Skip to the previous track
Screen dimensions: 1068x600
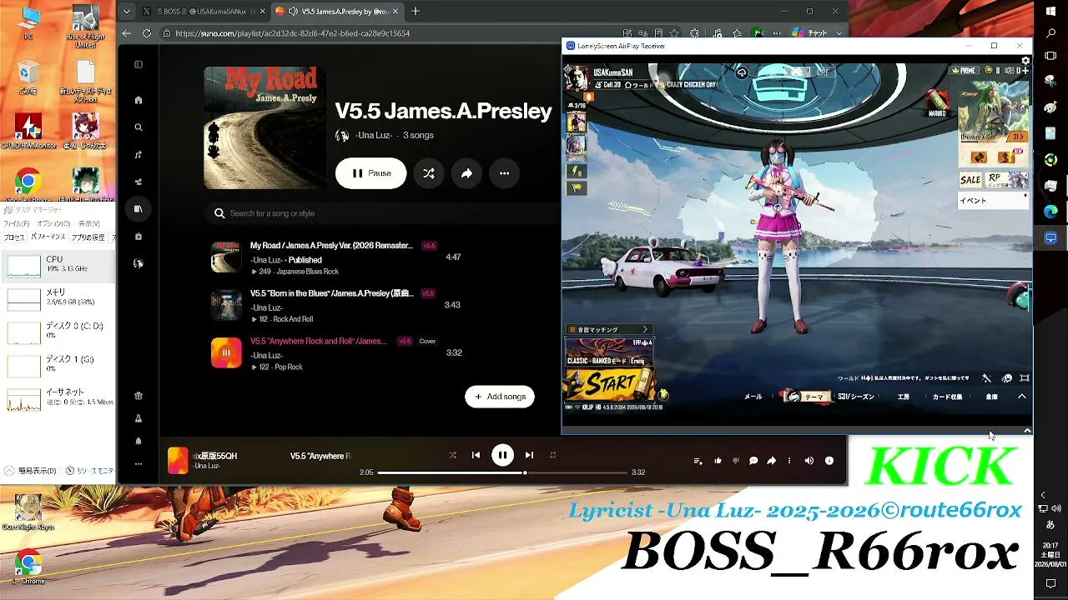(x=476, y=455)
